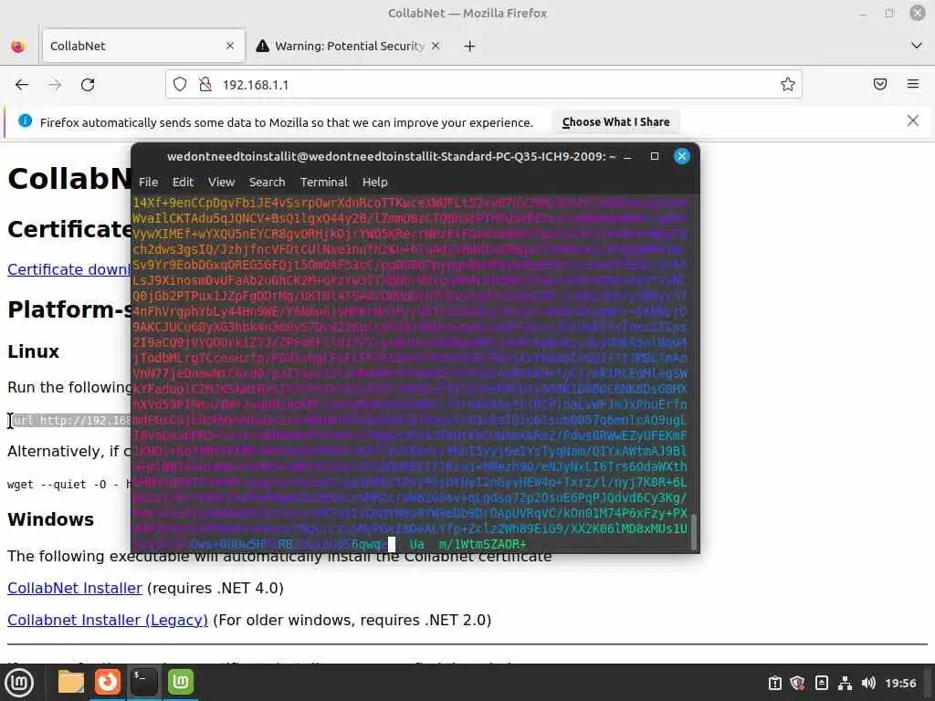
Task: Click the info icon in notification bar
Action: (25, 121)
